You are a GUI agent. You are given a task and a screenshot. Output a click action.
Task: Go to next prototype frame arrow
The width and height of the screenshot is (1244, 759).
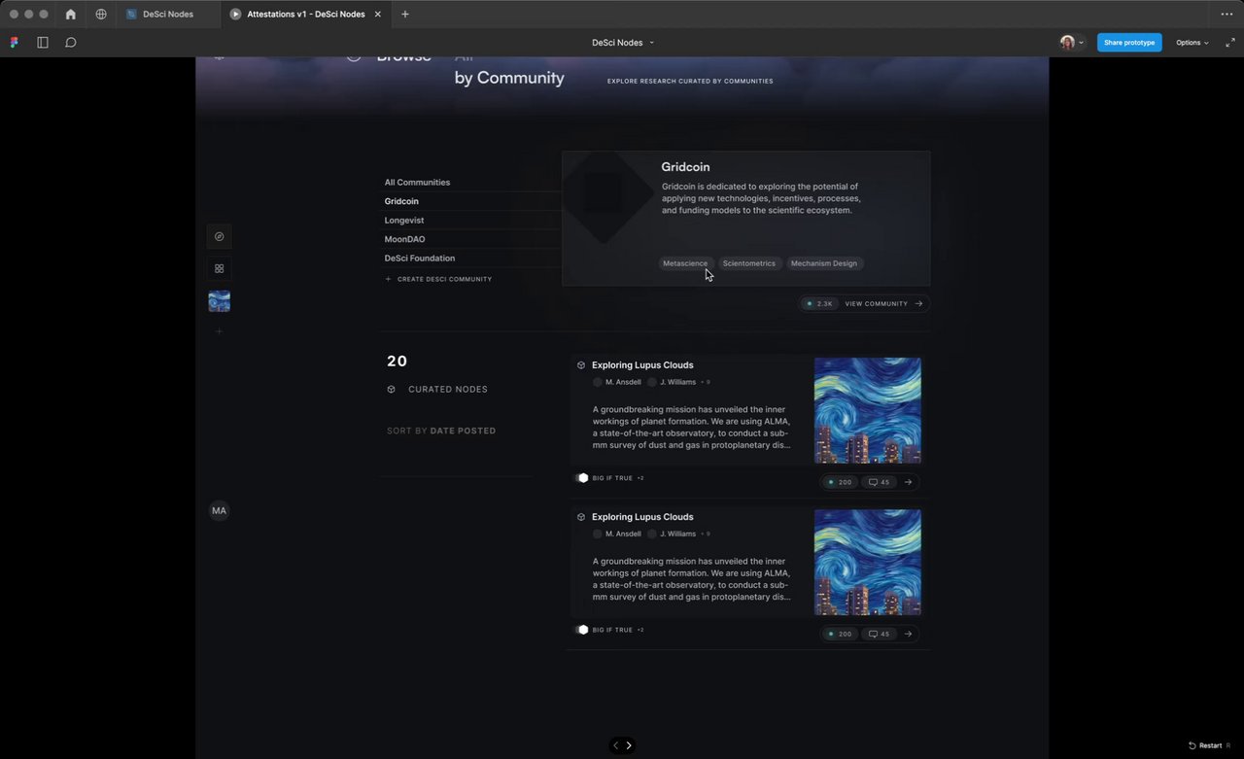click(629, 745)
